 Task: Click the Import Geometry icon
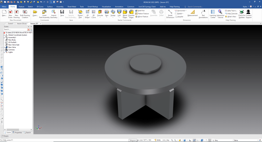pyautogui.click(x=54, y=12)
